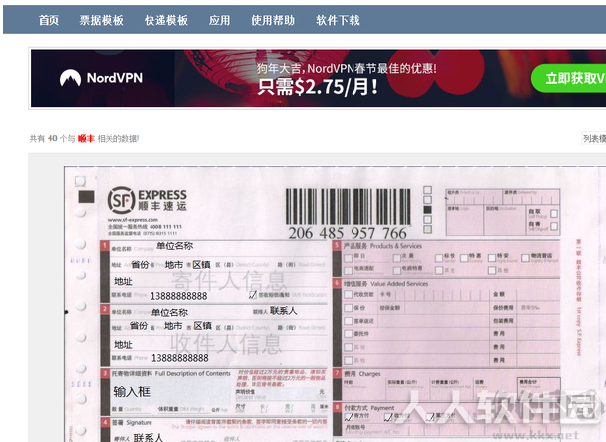This screenshot has height=442, width=606.
Task: Tick the 保价 checkbox on the waybill
Action: point(349,308)
